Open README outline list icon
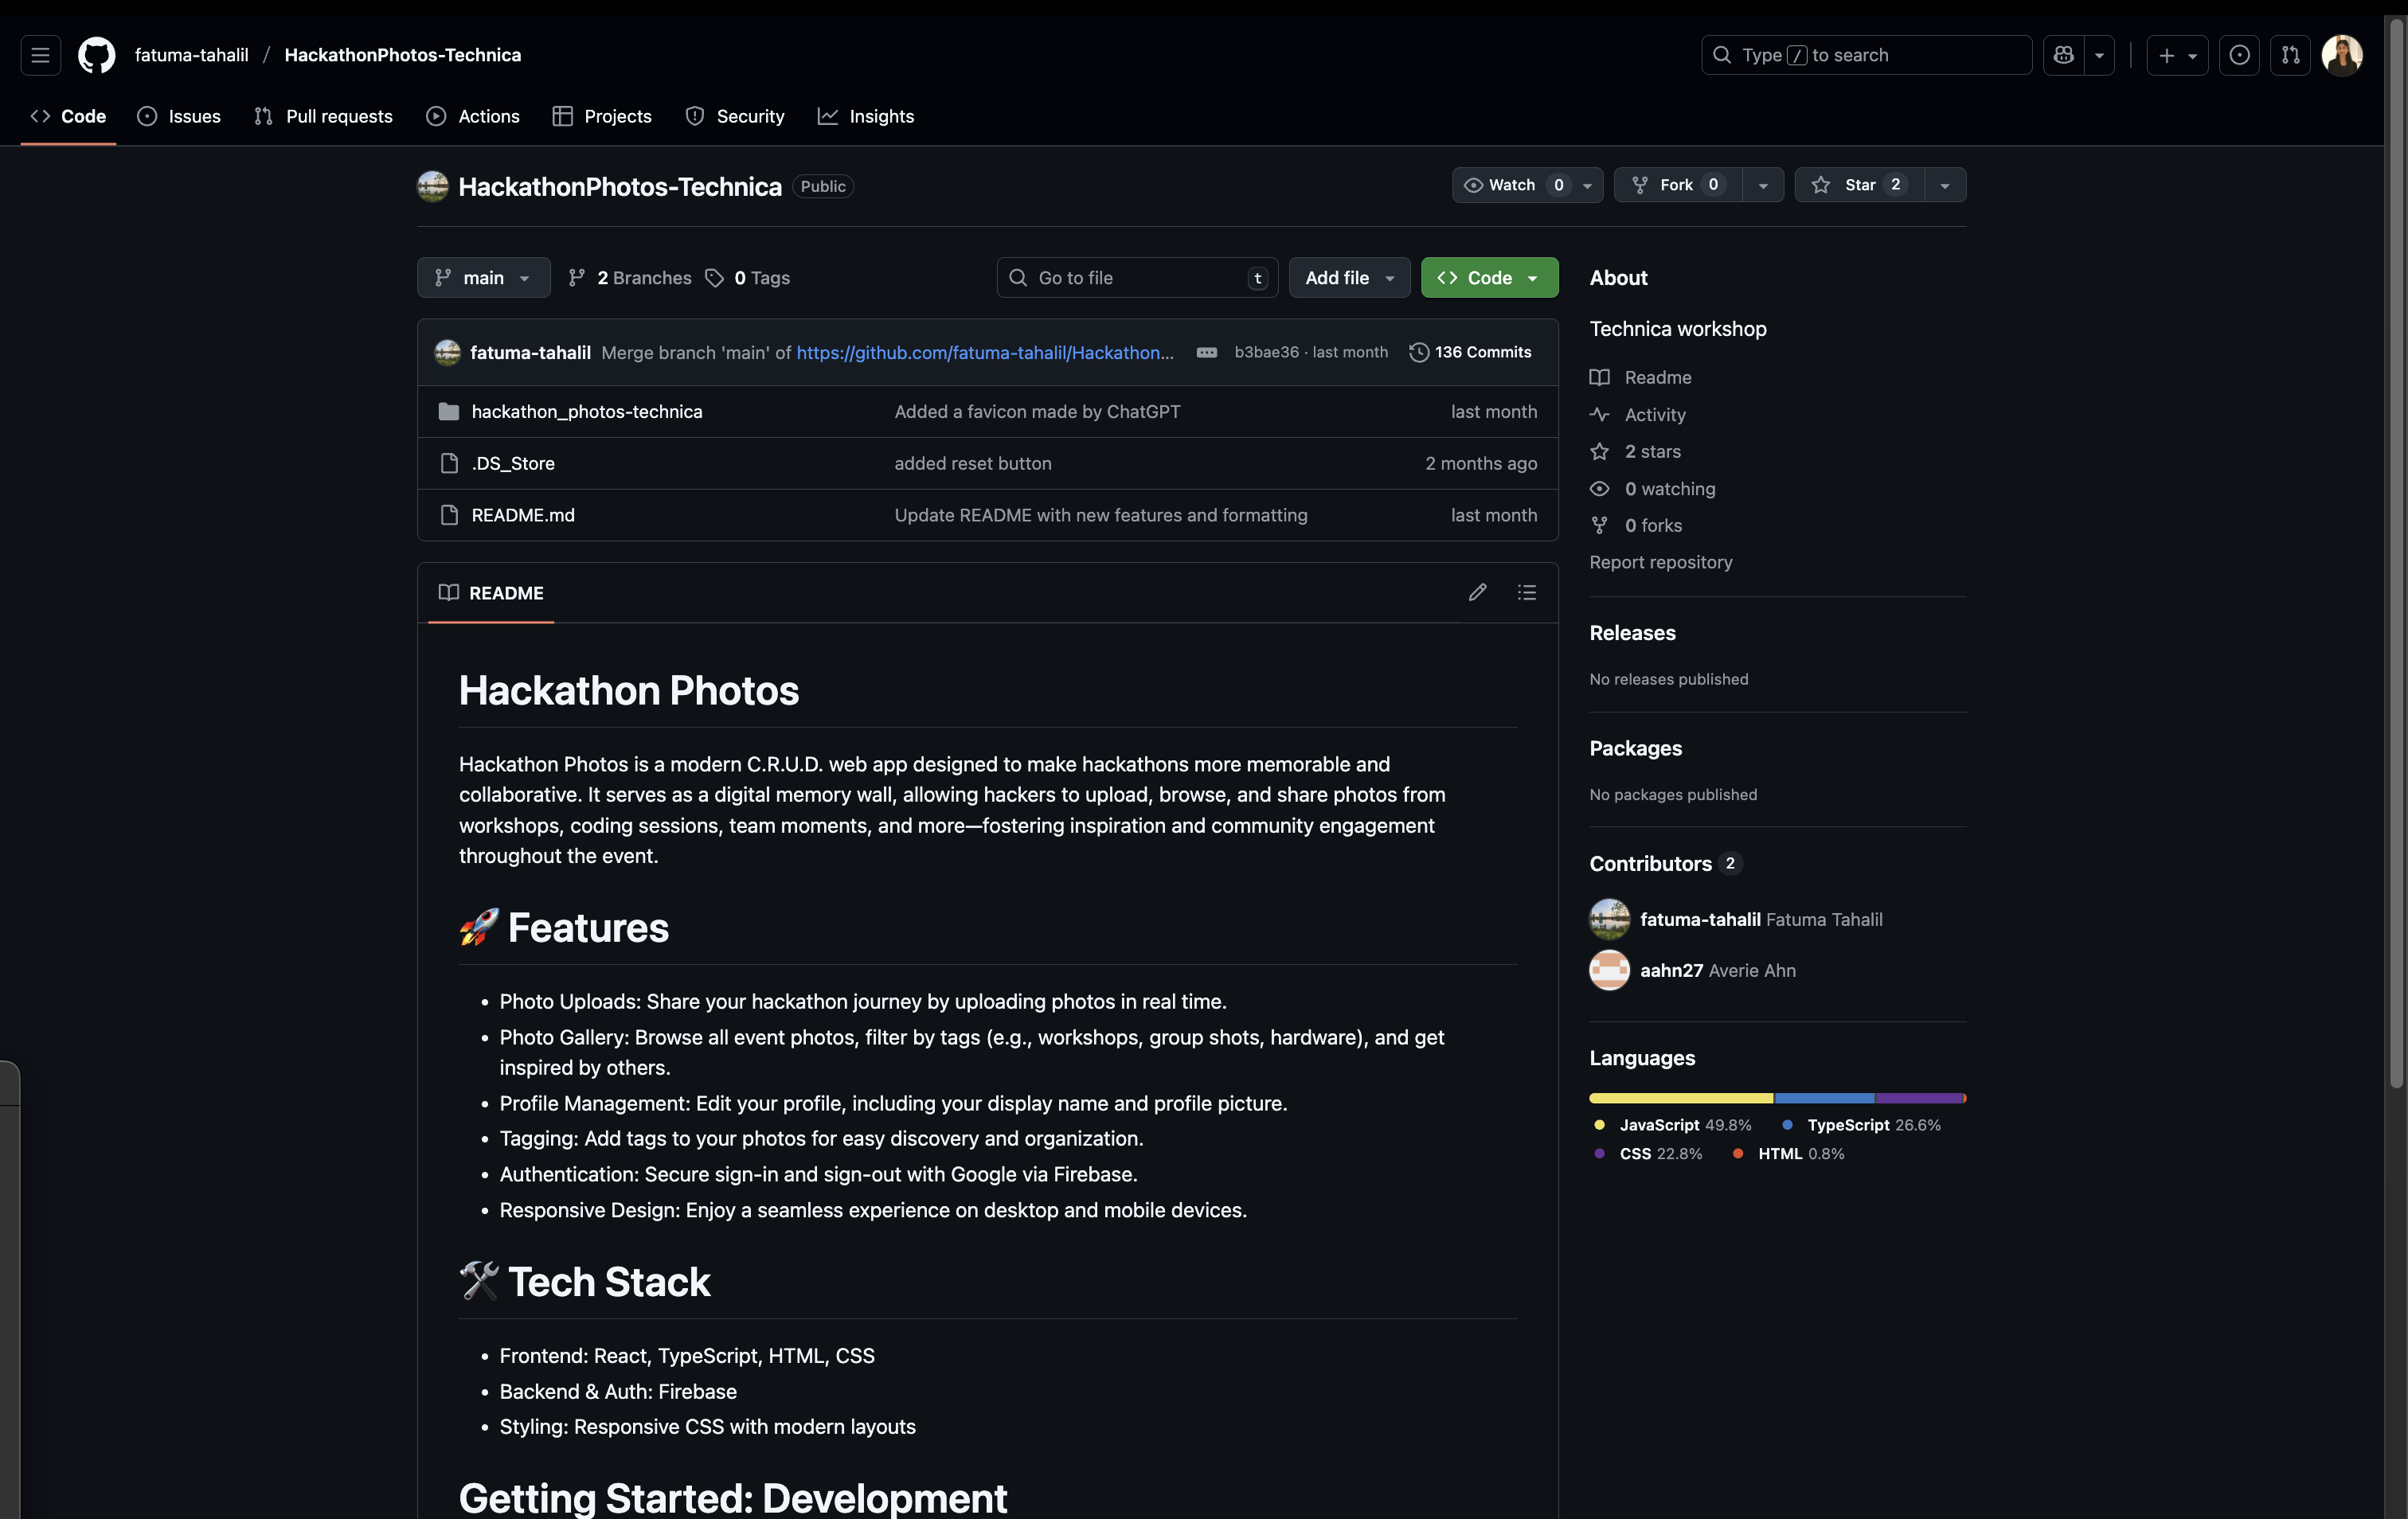The height and width of the screenshot is (1519, 2408). (x=1526, y=593)
